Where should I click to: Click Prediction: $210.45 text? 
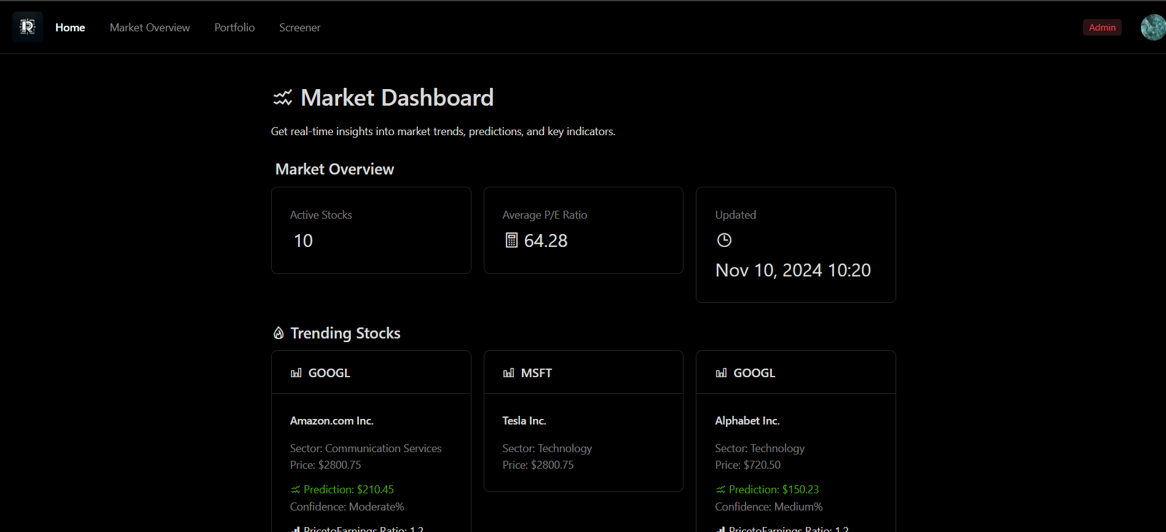coord(349,490)
